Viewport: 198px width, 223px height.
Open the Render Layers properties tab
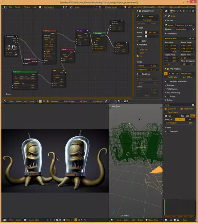(x=175, y=11)
